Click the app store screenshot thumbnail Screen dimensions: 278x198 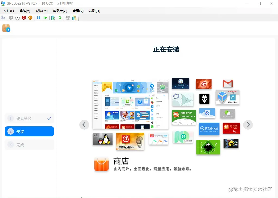pos(131,104)
